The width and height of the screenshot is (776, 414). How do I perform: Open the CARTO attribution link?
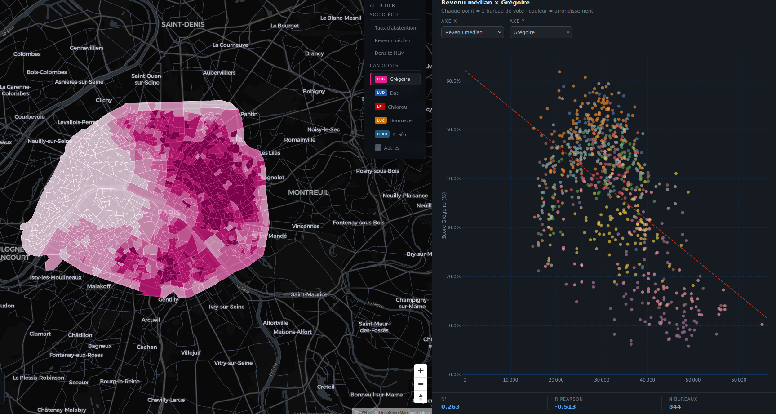click(x=365, y=412)
